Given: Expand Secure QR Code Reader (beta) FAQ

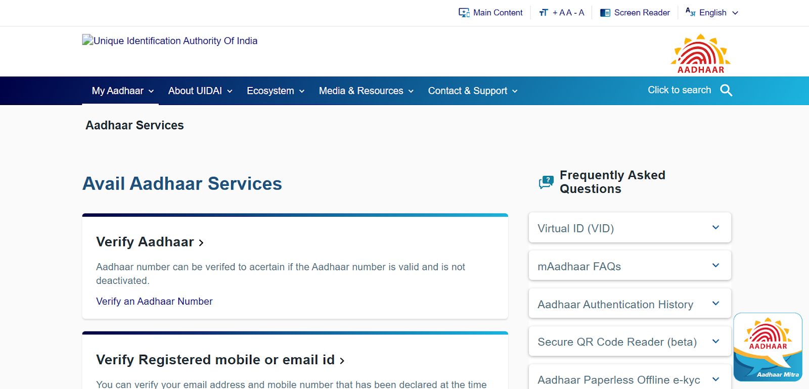Looking at the screenshot, I should coord(630,342).
